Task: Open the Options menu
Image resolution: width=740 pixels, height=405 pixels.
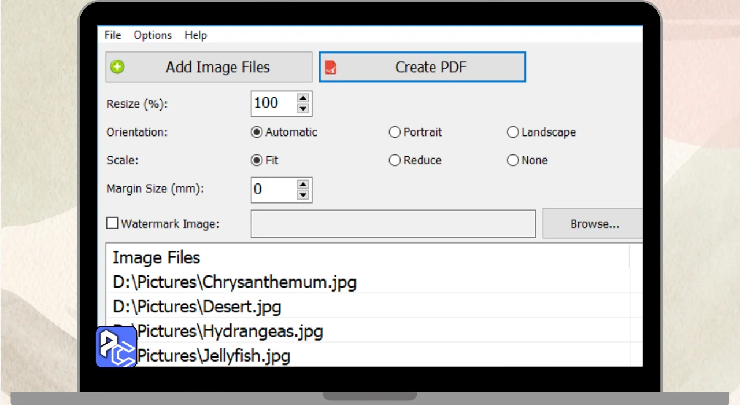Action: [153, 35]
